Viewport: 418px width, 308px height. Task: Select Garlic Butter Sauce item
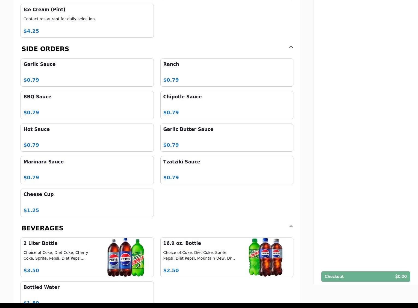tap(227, 137)
